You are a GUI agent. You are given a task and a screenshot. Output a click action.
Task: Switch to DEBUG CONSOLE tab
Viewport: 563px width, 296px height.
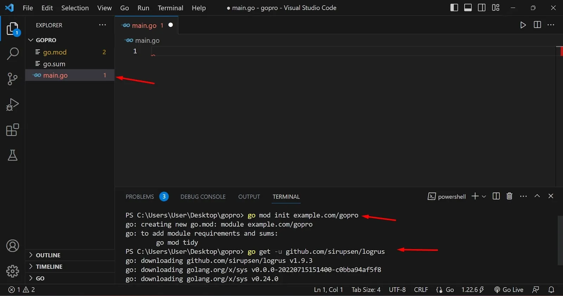coord(203,197)
